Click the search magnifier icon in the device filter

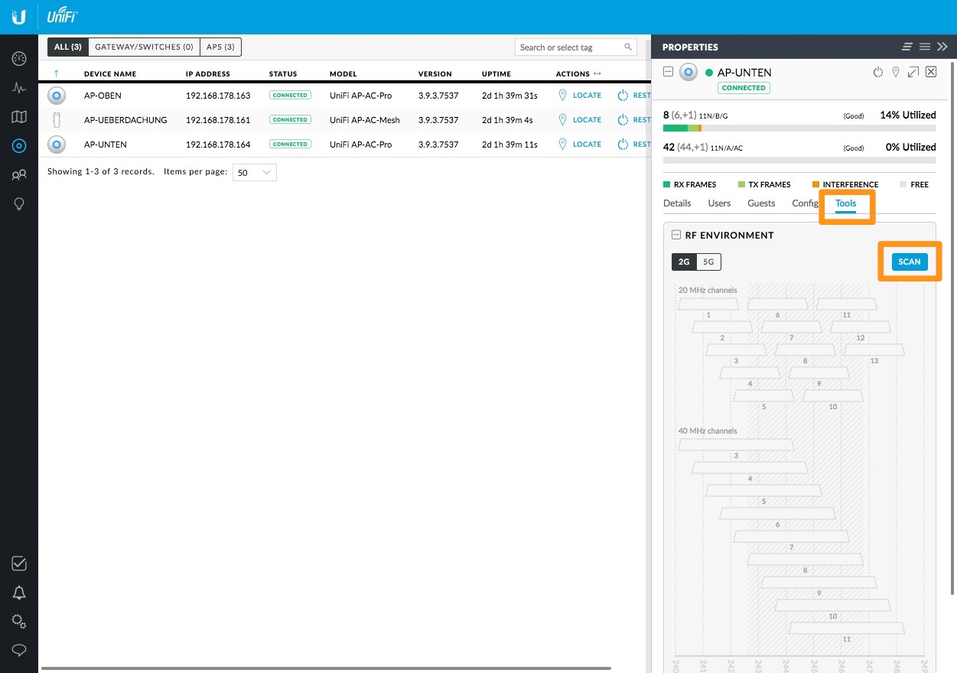pyautogui.click(x=628, y=47)
